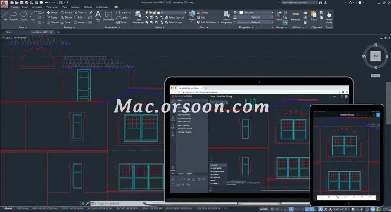Click the Trim tool
This screenshot has height=212, width=391.
click(x=79, y=13)
